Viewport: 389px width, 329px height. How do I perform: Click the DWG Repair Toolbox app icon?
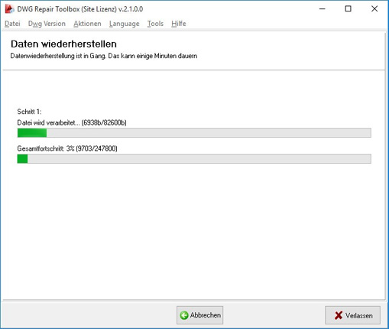coord(9,9)
